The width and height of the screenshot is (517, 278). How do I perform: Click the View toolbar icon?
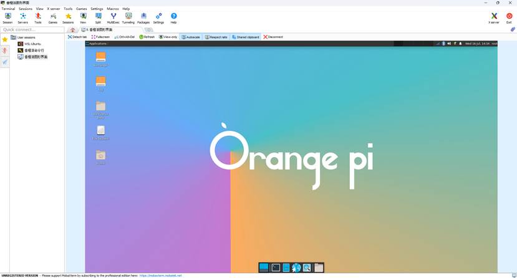[x=83, y=18]
